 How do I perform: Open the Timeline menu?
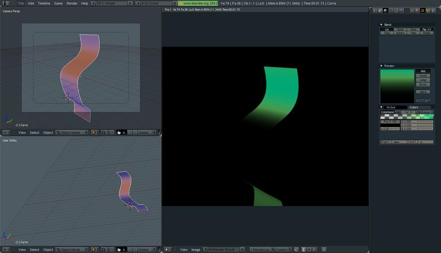[44, 3]
